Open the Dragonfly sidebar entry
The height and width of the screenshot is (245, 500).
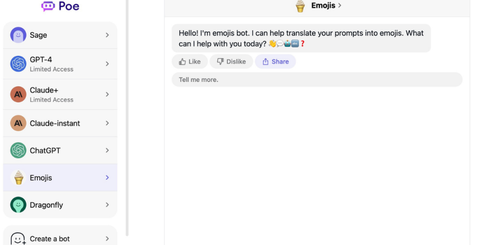(x=60, y=205)
